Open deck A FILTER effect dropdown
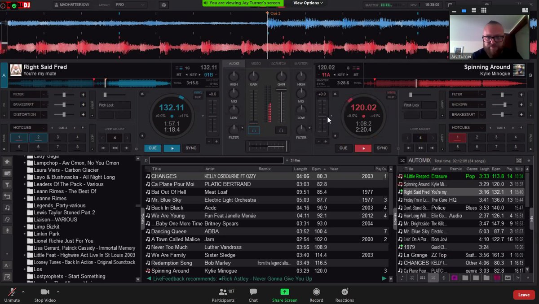The width and height of the screenshot is (539, 304). (44, 95)
